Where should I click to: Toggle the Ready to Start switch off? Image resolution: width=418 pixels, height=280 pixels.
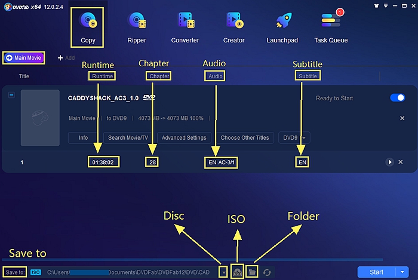click(x=398, y=98)
